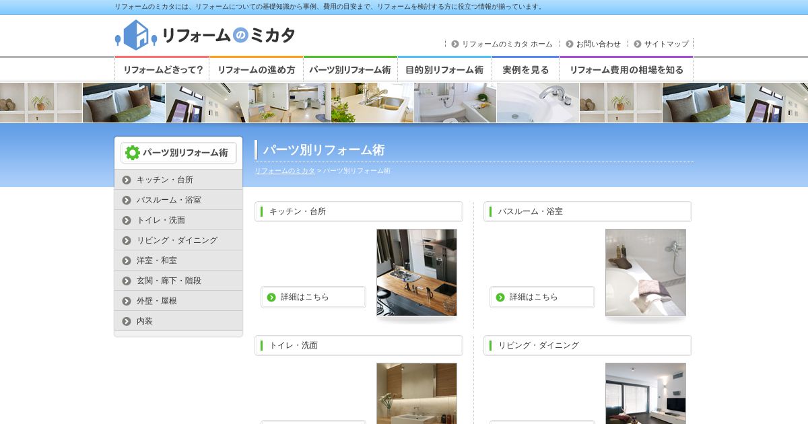The height and width of the screenshot is (424, 808).
Task: Click the トイレ・洗面 section heading
Action: coord(359,345)
